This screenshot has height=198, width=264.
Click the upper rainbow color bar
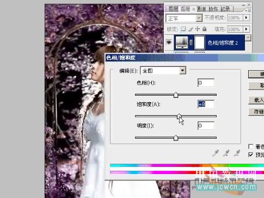pyautogui.click(x=187, y=165)
